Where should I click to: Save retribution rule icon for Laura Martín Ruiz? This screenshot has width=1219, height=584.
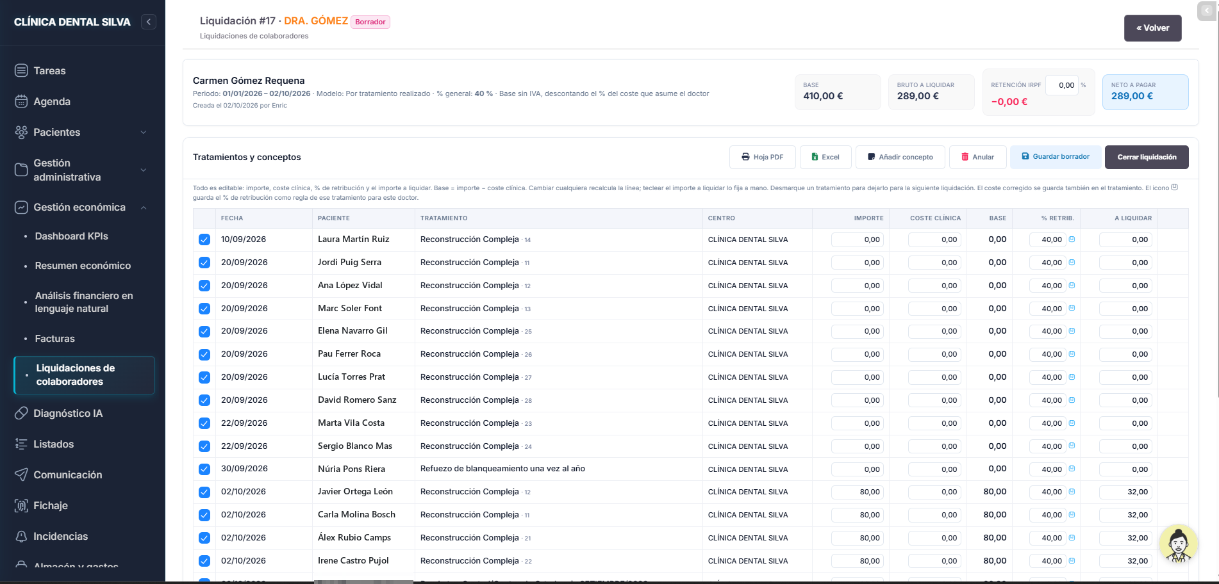coord(1072,239)
